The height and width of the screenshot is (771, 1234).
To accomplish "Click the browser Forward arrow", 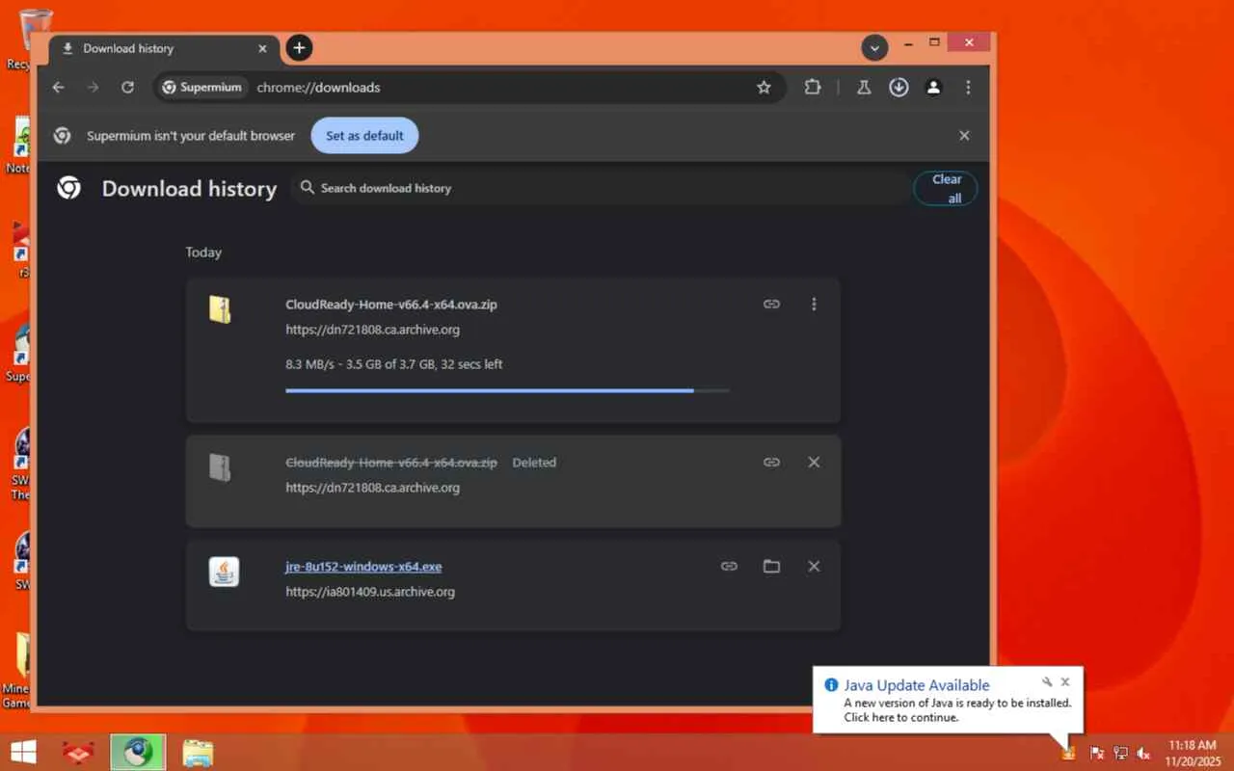I will click(x=93, y=88).
